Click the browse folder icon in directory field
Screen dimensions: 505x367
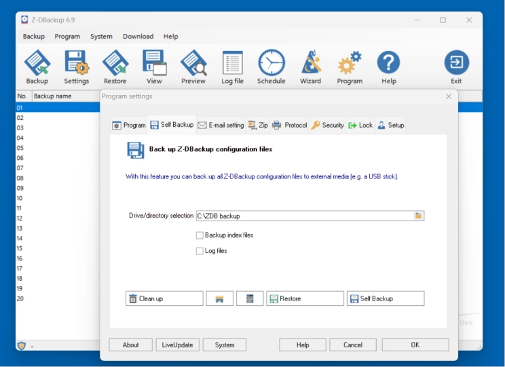click(x=418, y=216)
